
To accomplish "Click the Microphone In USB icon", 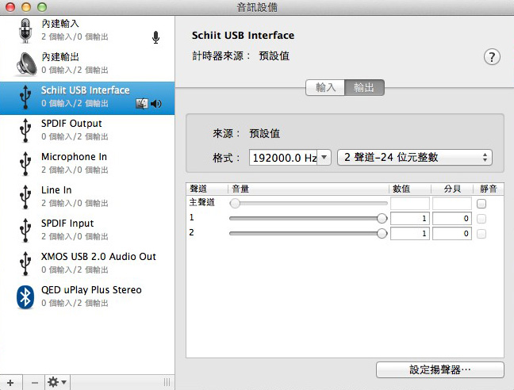I will 25,164.
